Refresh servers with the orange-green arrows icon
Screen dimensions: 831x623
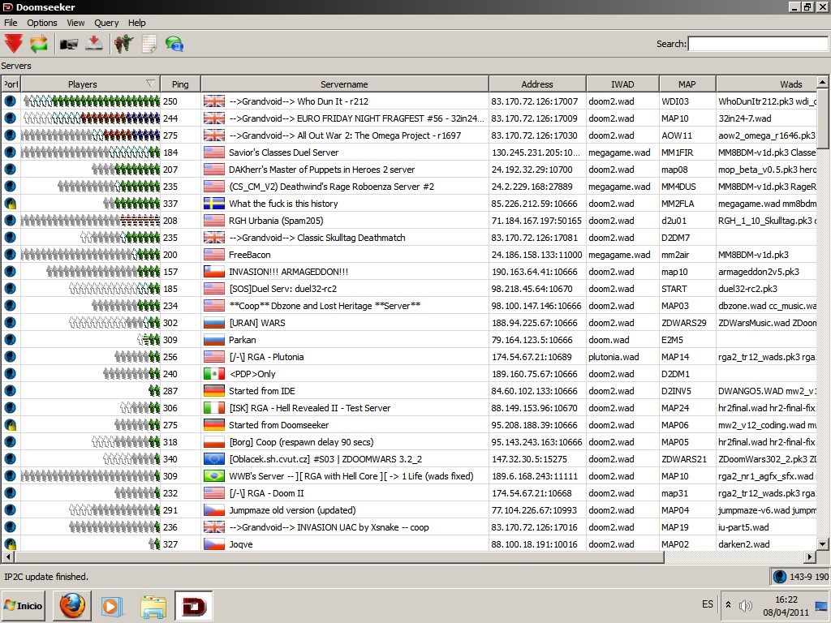(x=38, y=44)
